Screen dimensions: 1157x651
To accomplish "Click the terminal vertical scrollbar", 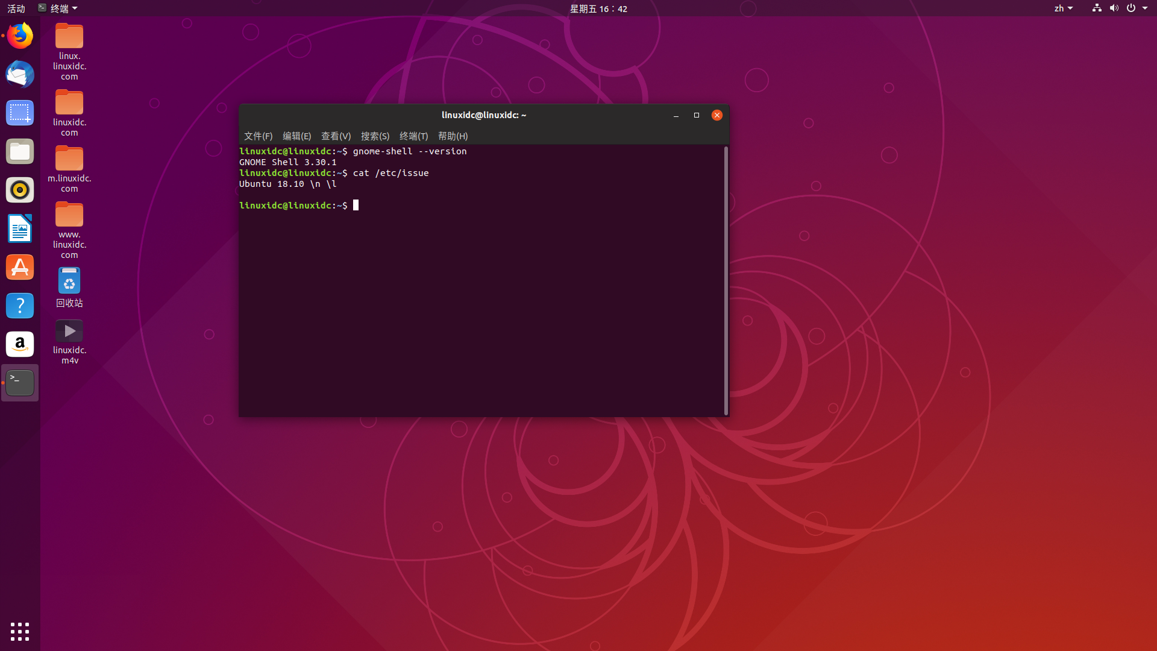I will (726, 280).
